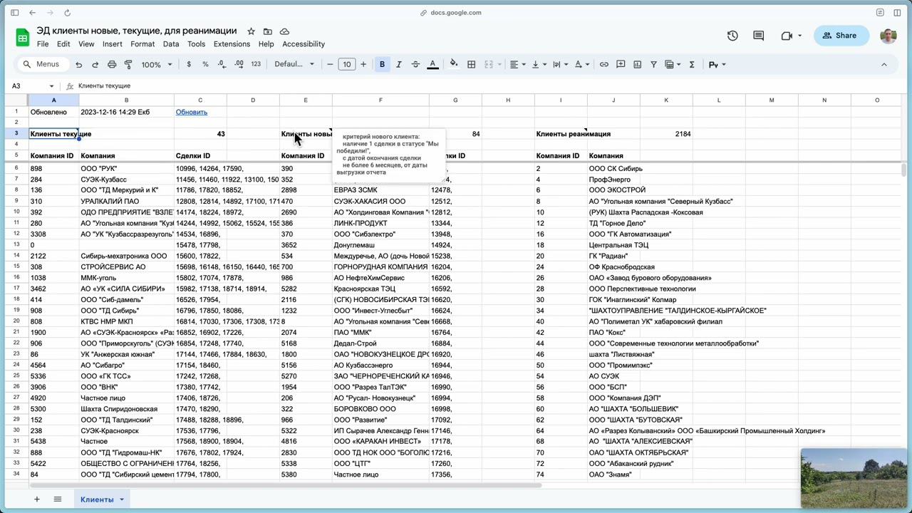Activate the paint format tool
This screenshot has height=513, width=912.
point(128,64)
